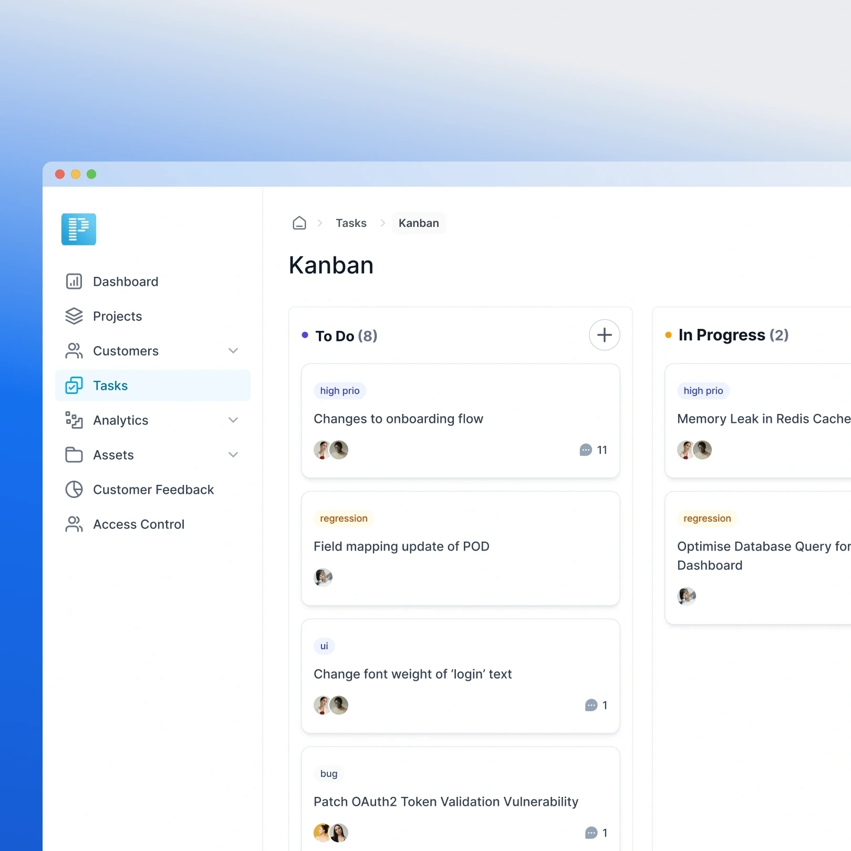The image size is (851, 851).
Task: Expand the Customers submenu chevron
Action: (x=233, y=351)
